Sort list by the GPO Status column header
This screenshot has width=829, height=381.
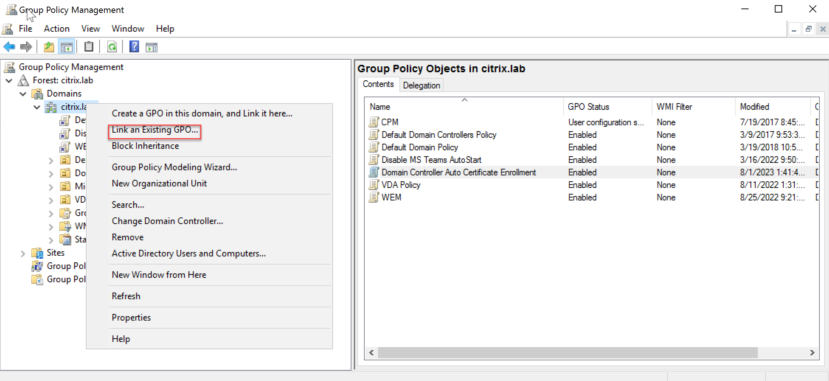(588, 107)
